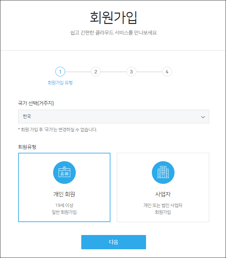Click the 다음 button
The image size is (226, 258).
[114, 242]
